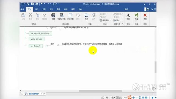Add a subtopic with 新建子主题
Image resolution: width=176 pixels, height=99 pixels.
click(x=61, y=16)
